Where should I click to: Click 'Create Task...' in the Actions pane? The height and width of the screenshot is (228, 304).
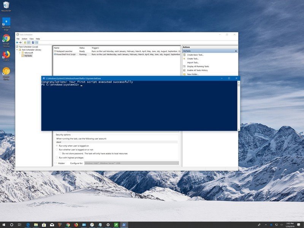(x=193, y=59)
